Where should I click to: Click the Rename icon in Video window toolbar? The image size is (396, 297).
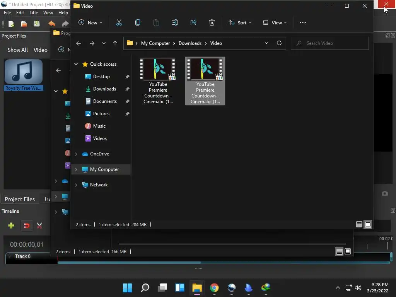pyautogui.click(x=175, y=23)
